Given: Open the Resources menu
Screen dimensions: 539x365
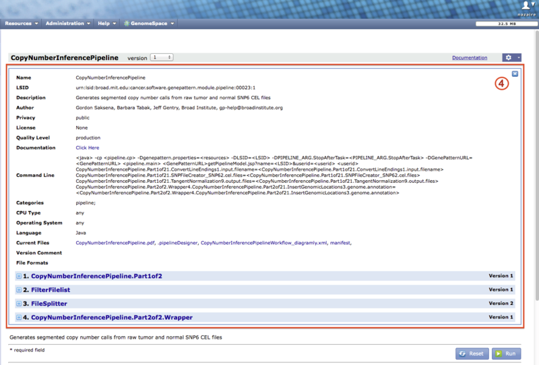Looking at the screenshot, I should pos(20,24).
